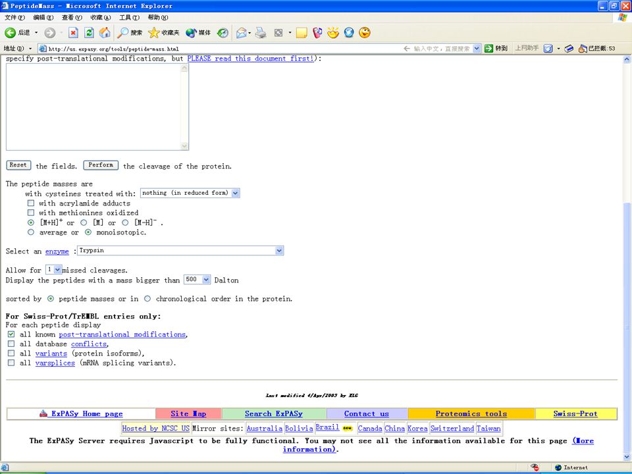Check all varsplices checkbox
Viewport: 632px width, 474px height.
[x=11, y=363]
